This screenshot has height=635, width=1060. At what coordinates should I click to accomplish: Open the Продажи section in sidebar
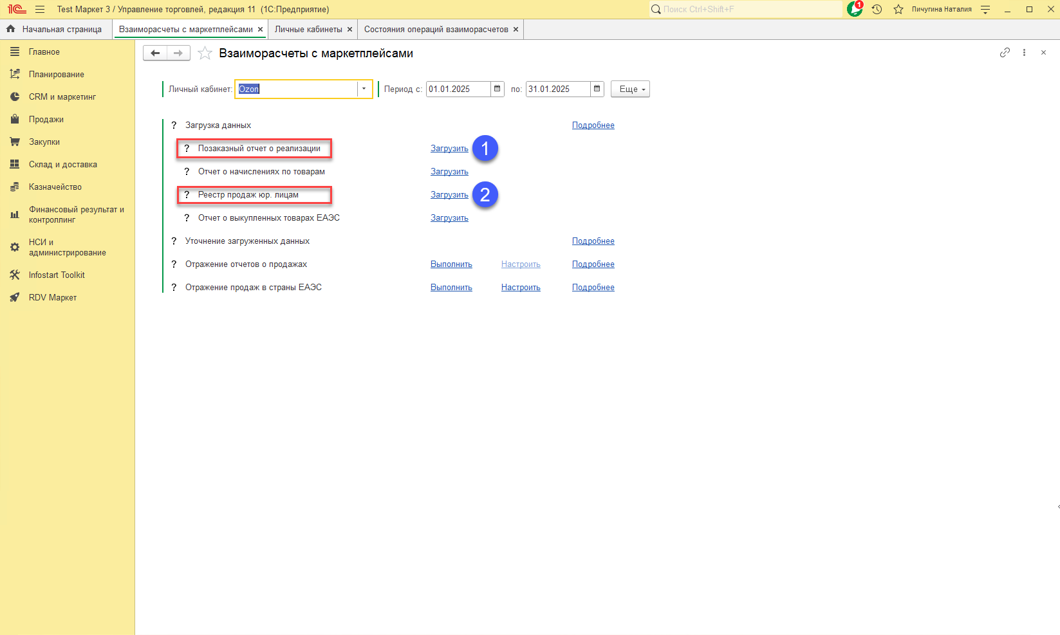tap(46, 120)
